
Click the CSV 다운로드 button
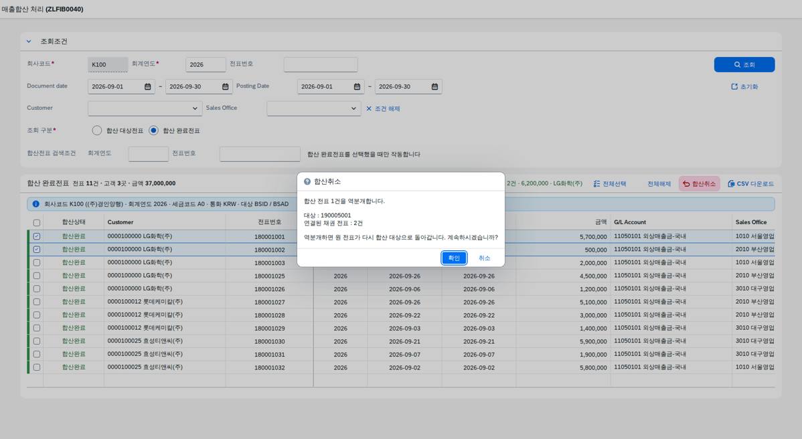750,183
